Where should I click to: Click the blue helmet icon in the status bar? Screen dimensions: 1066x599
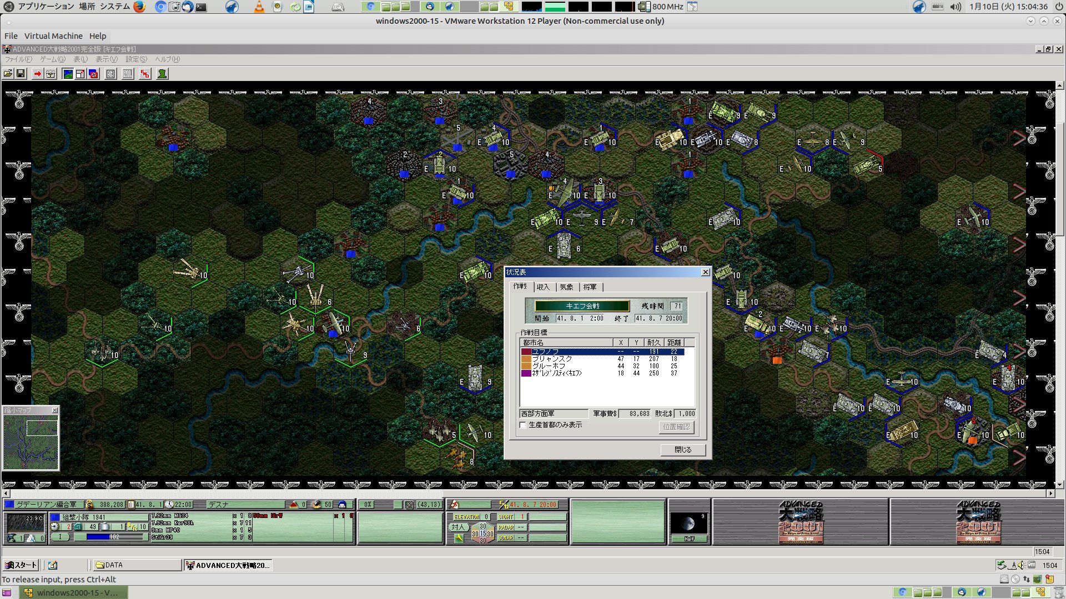click(342, 505)
